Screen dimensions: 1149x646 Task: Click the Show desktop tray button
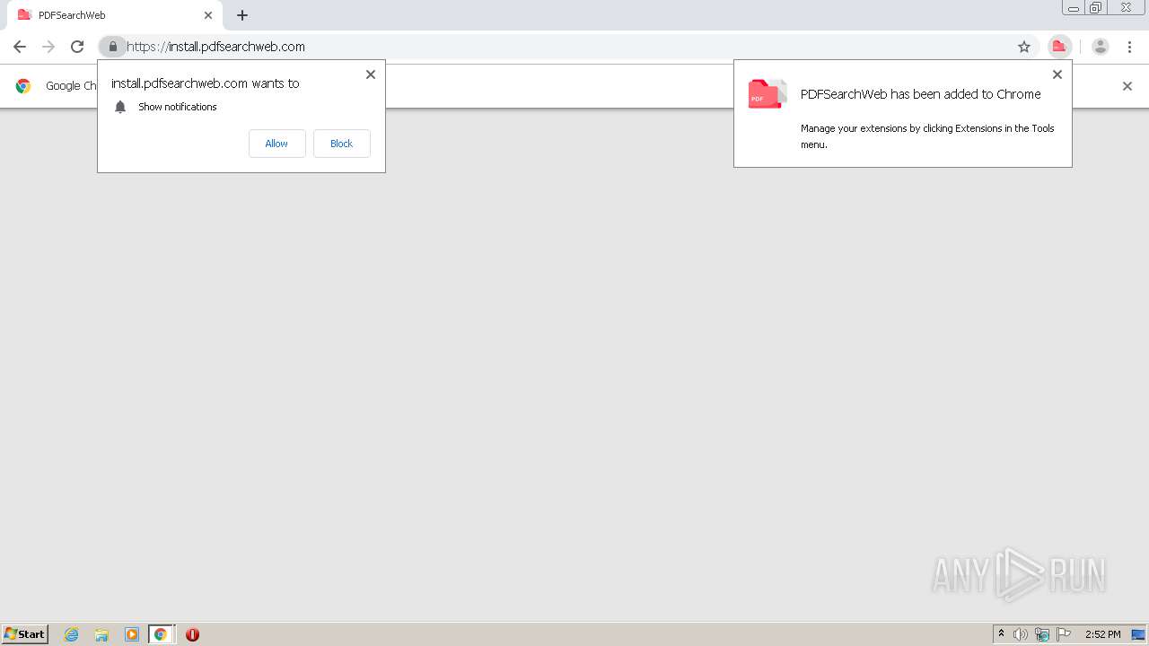1138,634
